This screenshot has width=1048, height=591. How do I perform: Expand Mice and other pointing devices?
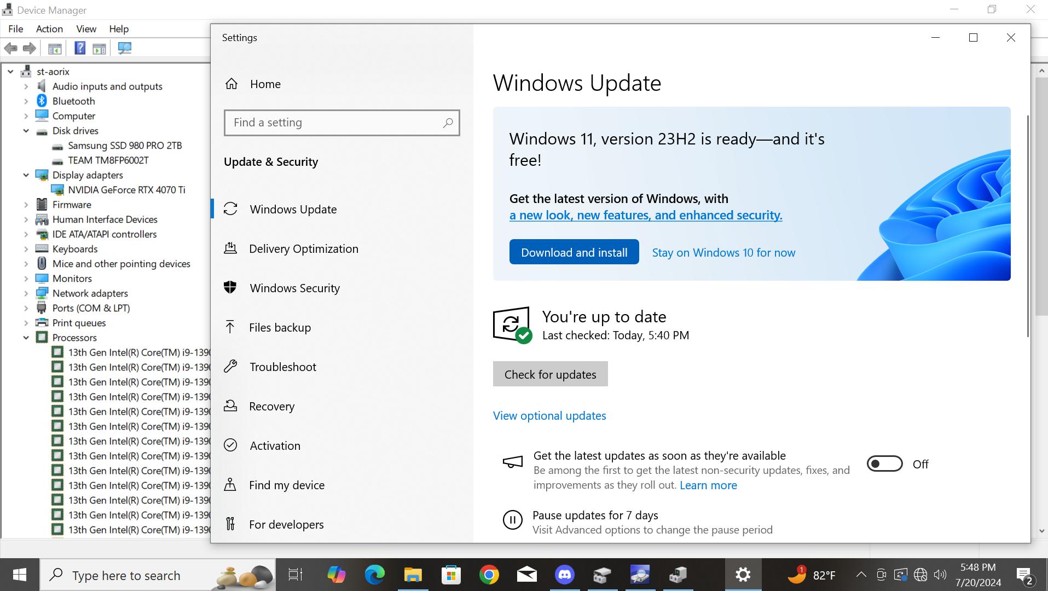pos(26,264)
